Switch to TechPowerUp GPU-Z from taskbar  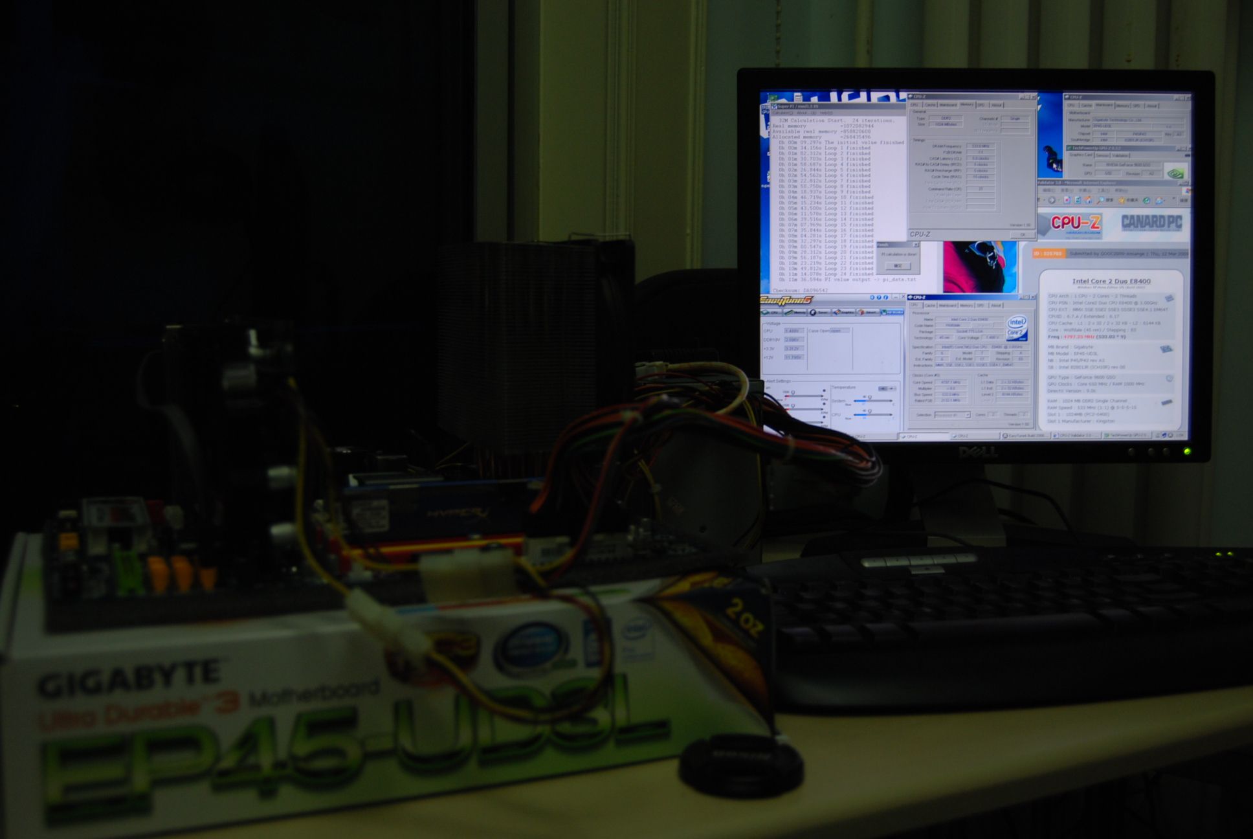point(1127,436)
